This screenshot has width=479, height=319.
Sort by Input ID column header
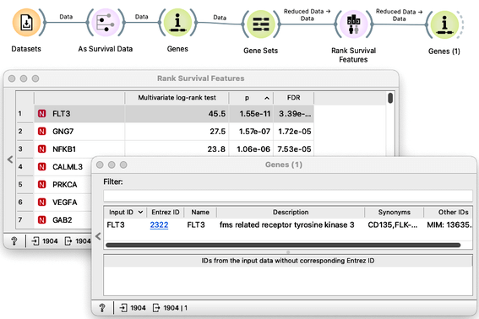[x=125, y=212]
